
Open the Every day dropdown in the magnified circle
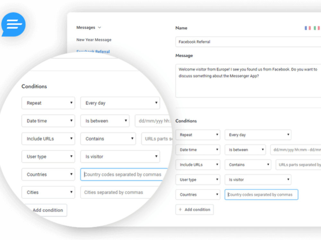(x=120, y=103)
